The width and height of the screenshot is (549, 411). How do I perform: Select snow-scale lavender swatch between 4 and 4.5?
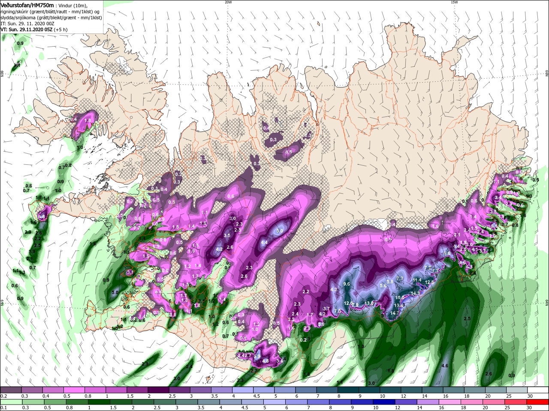[x=243, y=390]
